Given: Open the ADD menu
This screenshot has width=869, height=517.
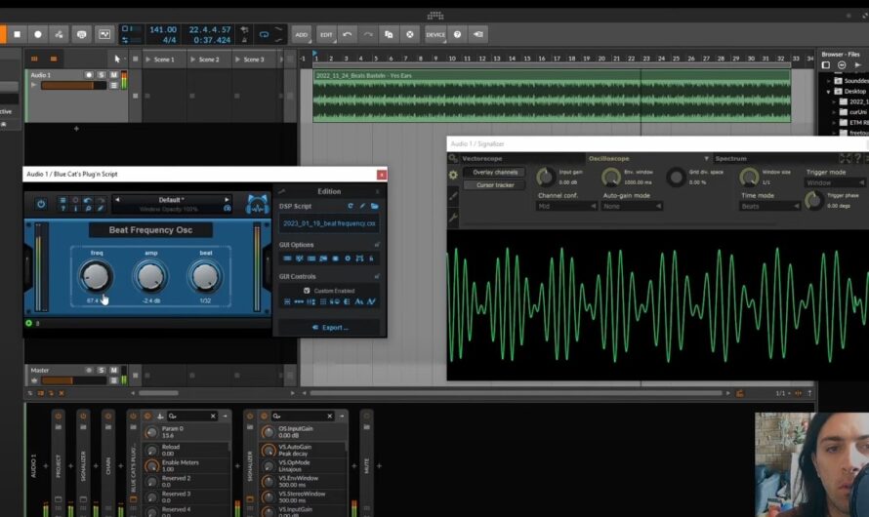Looking at the screenshot, I should point(301,34).
